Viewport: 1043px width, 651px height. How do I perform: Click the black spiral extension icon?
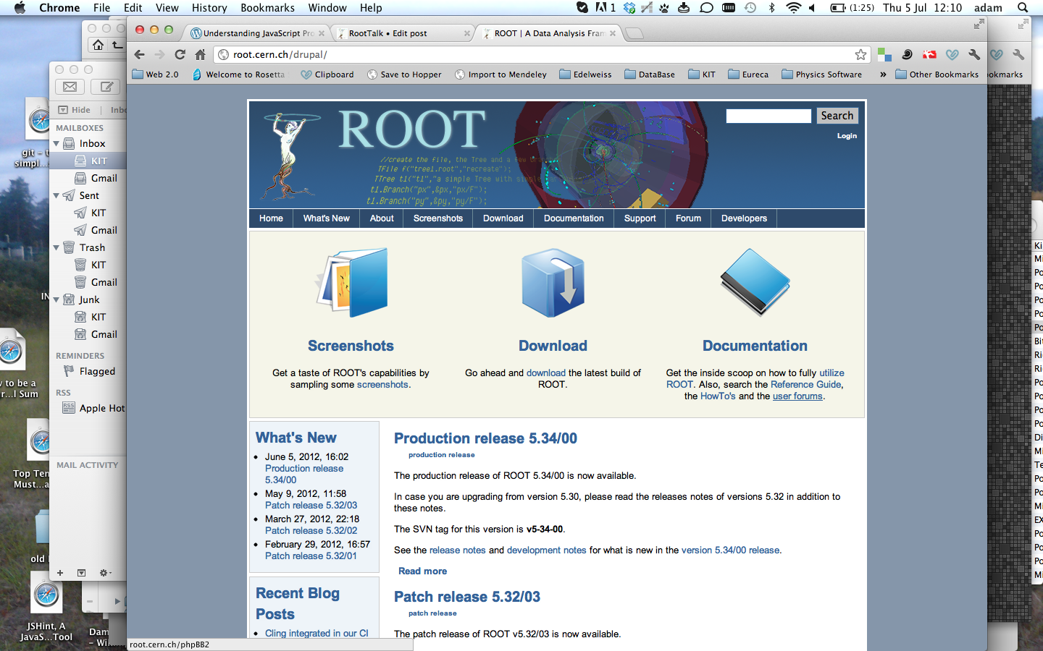click(x=907, y=54)
